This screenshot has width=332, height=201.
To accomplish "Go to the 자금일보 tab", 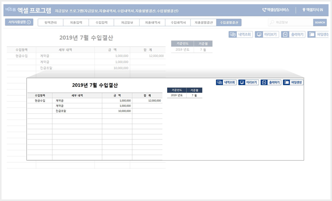I will point(127,23).
